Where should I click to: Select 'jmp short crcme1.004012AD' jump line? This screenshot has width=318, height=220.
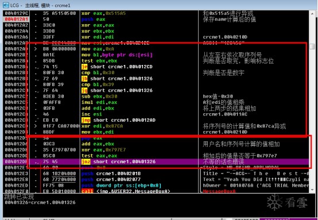pyautogui.click(x=118, y=120)
